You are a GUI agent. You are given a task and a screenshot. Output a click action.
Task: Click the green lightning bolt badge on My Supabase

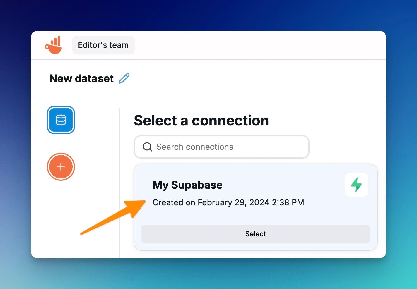[356, 185]
